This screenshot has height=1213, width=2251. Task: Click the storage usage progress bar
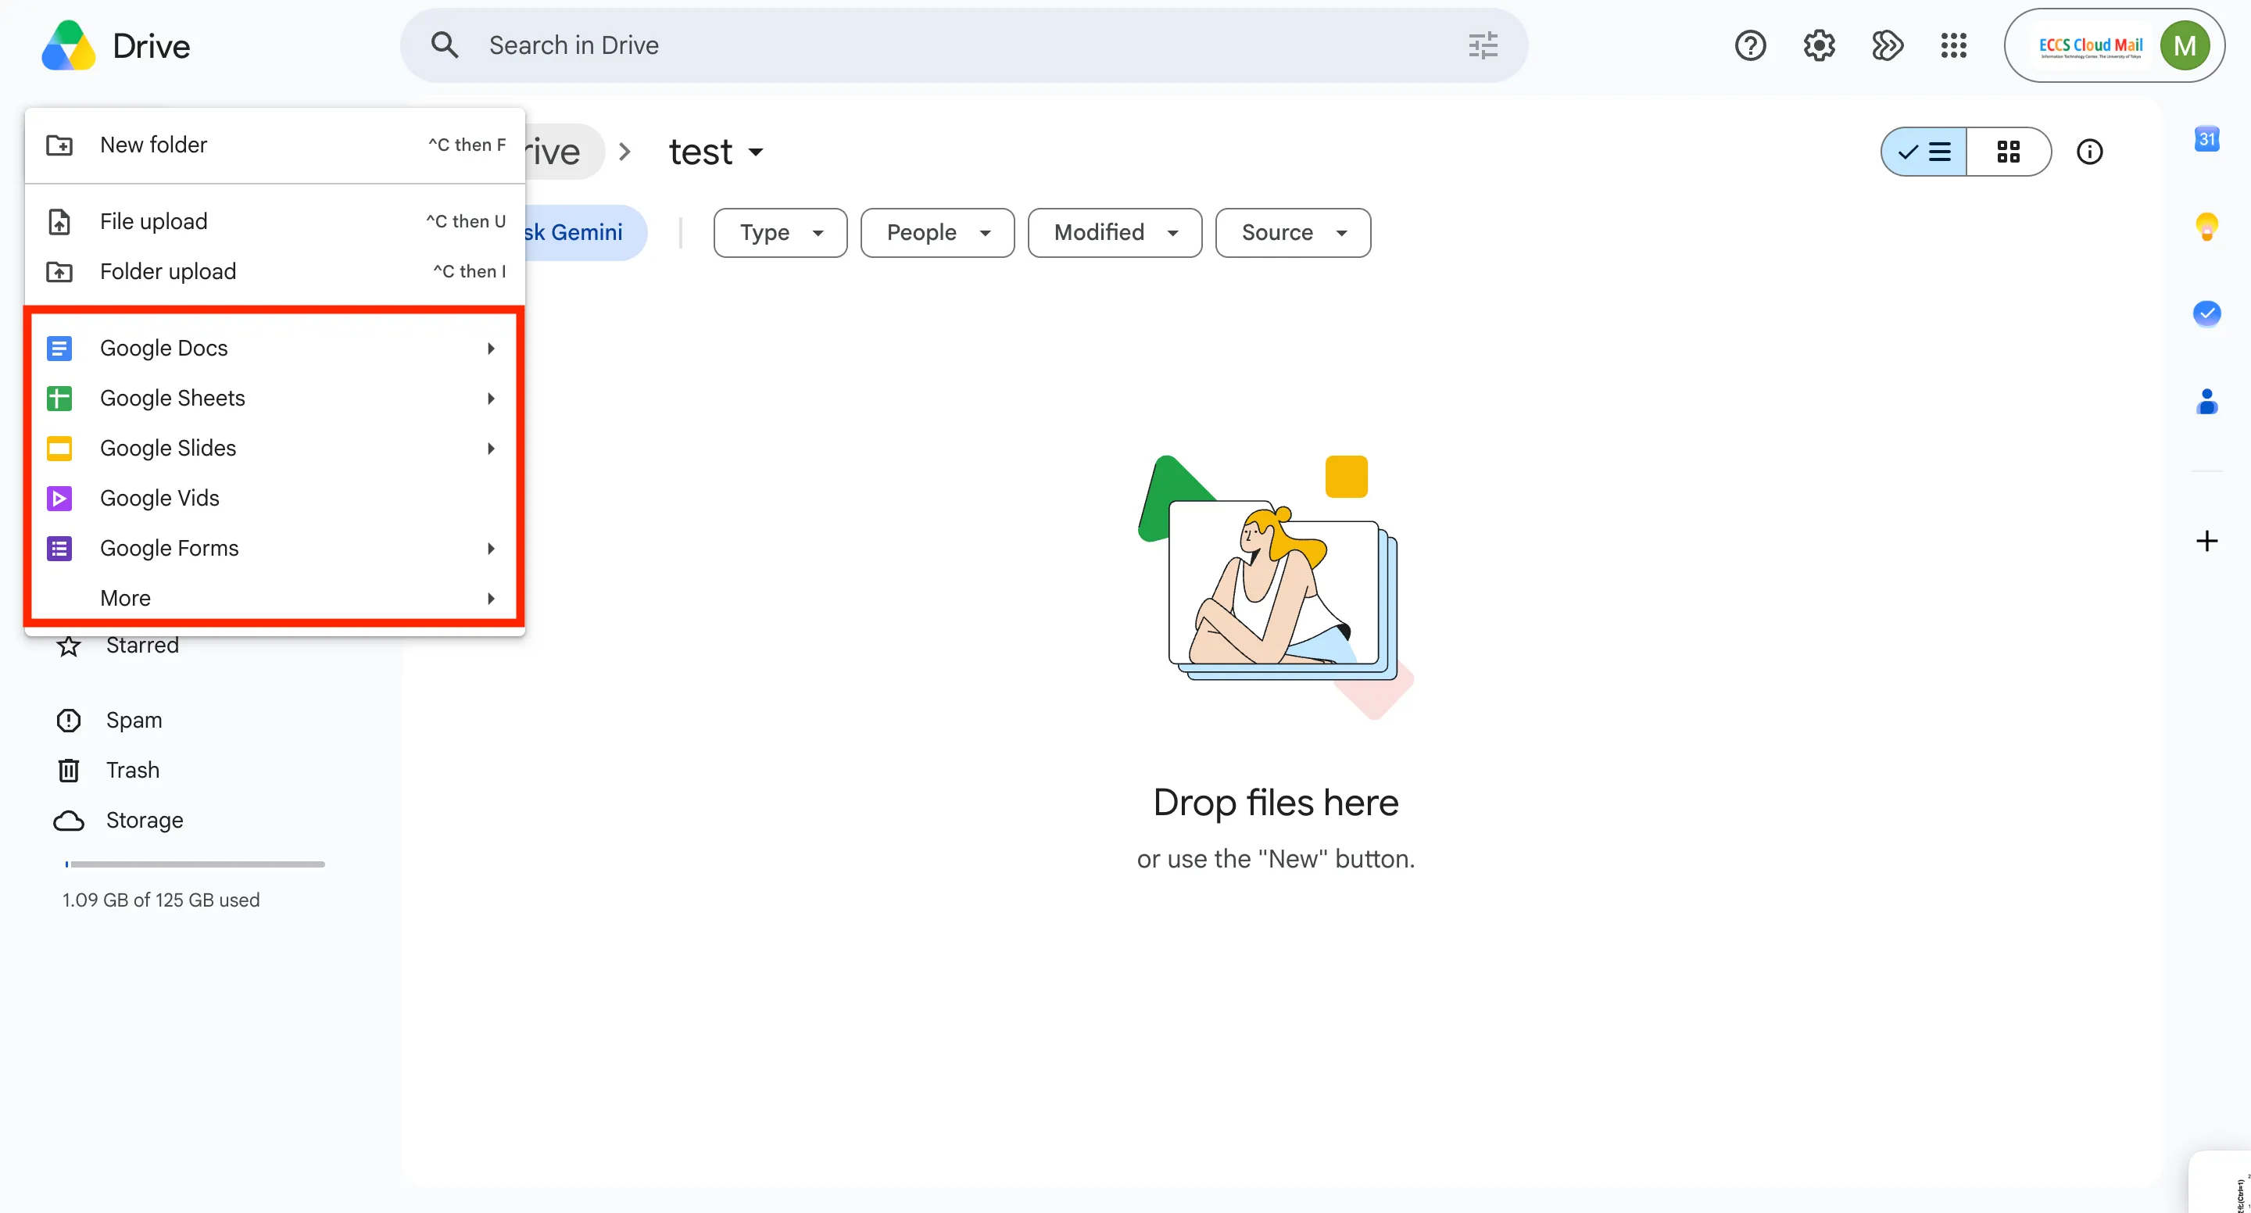[x=195, y=864]
